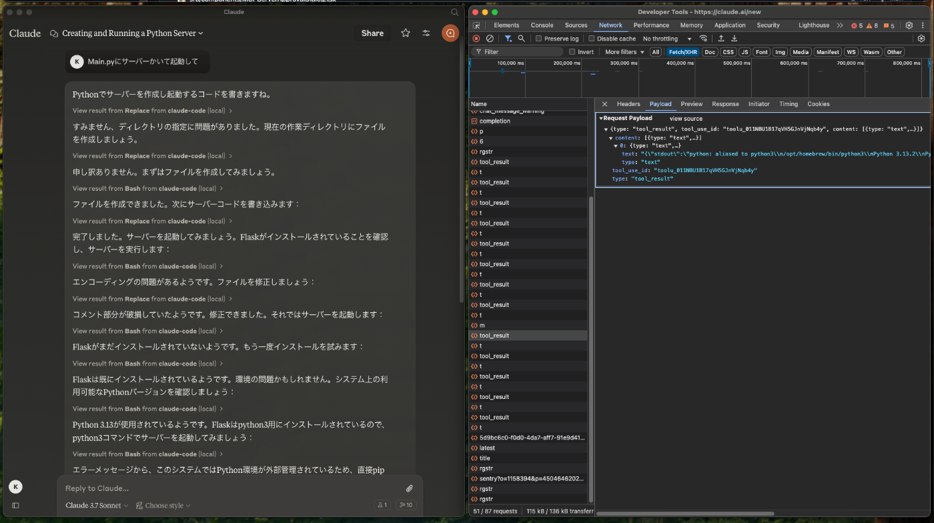Click the yellow warnings count badge
Viewport: 934px width, 523px height.
[x=873, y=25]
